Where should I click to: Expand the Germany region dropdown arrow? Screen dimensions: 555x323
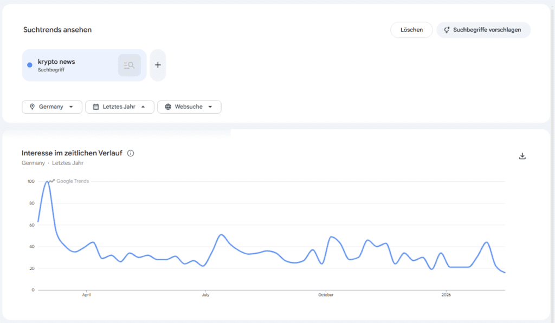[x=71, y=107]
